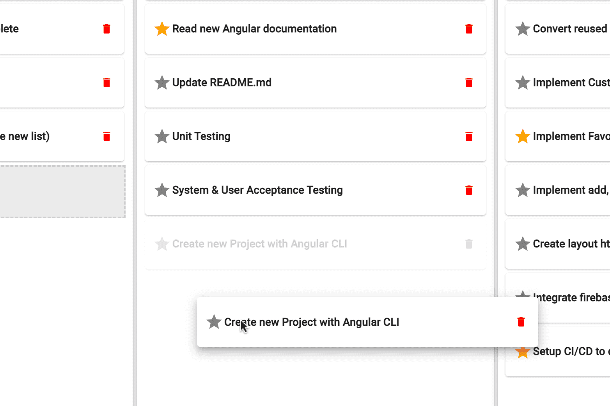Delete the "Read new Angular documentation" task
This screenshot has width=610, height=406.
[x=469, y=28]
